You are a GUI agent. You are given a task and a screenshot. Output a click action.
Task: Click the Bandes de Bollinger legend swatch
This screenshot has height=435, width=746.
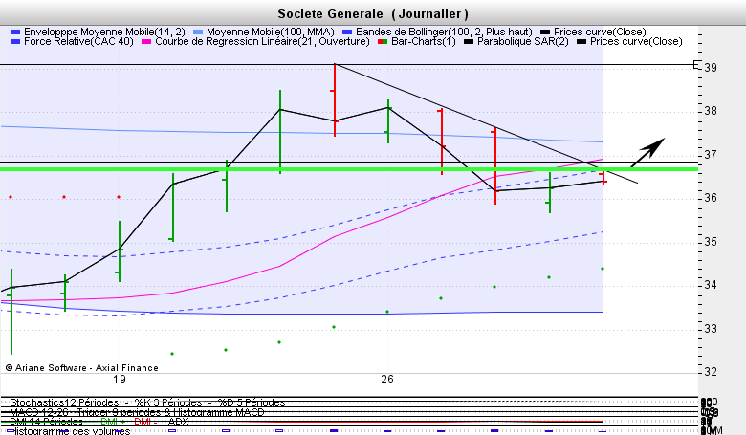(347, 33)
